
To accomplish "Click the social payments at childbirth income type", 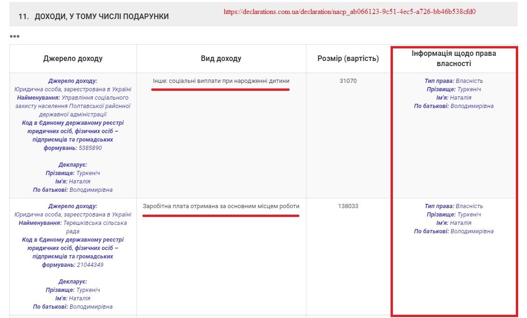I will pos(221,81).
